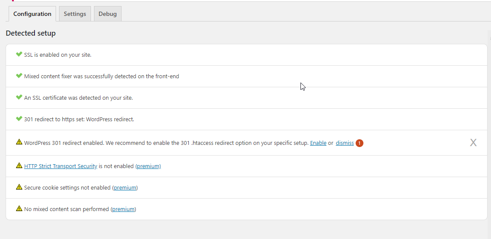Image resolution: width=491 pixels, height=239 pixels.
Task: Click premium link for mixed content scan
Action: tap(123, 209)
